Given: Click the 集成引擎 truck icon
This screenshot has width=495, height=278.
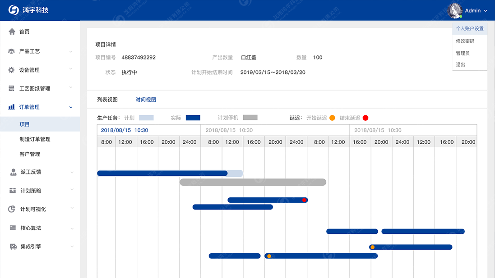Looking at the screenshot, I should click(x=13, y=247).
